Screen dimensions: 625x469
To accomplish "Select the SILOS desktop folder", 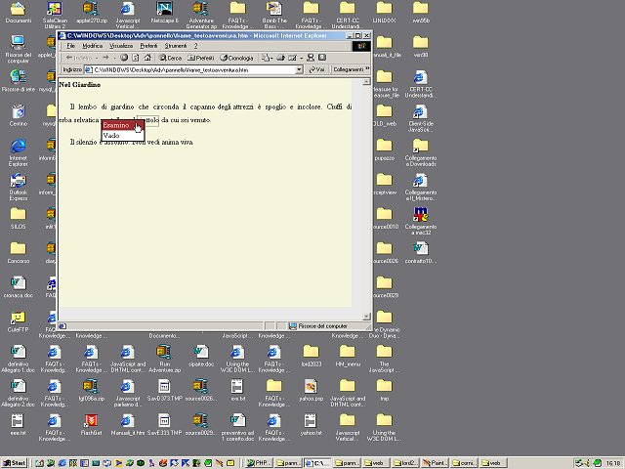I will (19, 218).
